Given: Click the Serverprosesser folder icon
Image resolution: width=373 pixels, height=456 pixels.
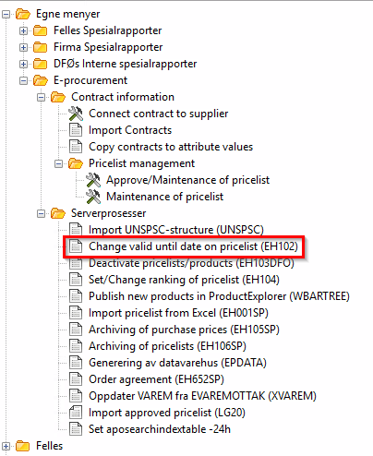Looking at the screenshot, I should 58,213.
